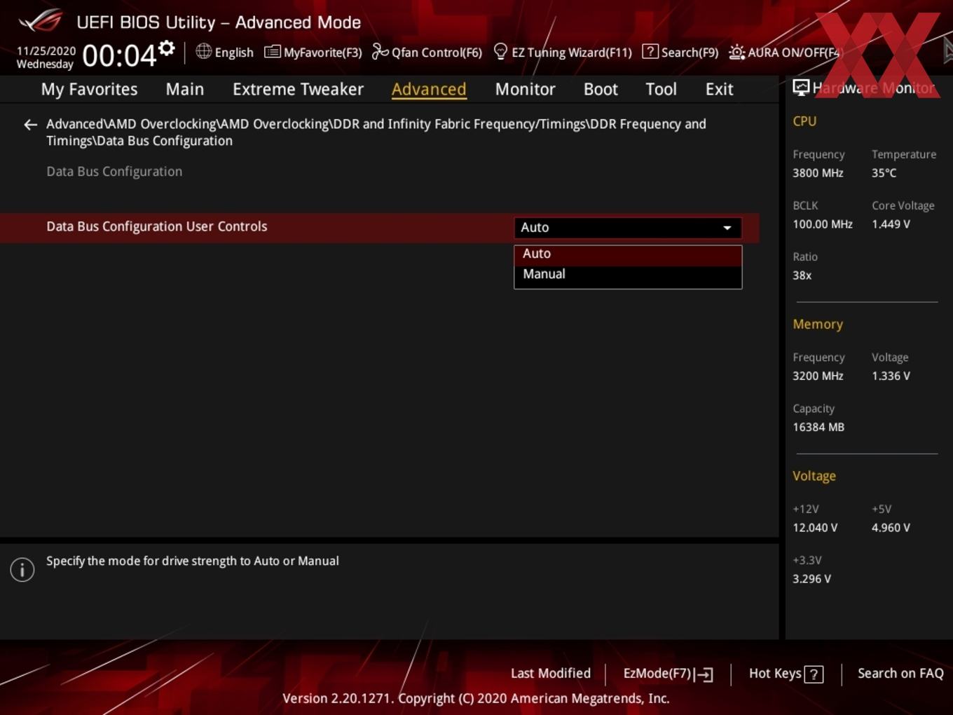Click the Voltage section heading
Screen dimensions: 953x715
click(x=814, y=476)
